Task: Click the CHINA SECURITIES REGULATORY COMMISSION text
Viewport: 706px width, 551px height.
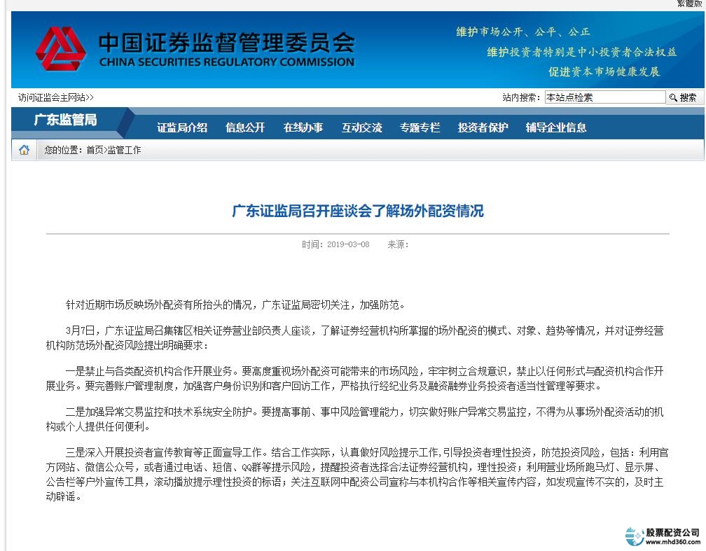Action: point(227,62)
